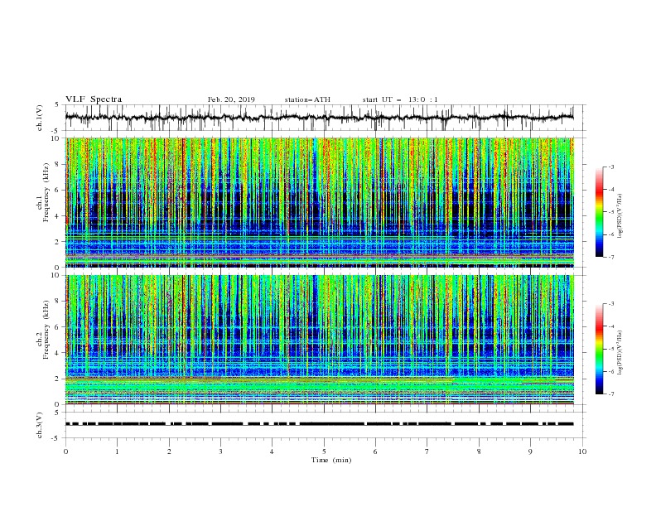
Task: Click the ch.3 black signal bar
Action: (x=319, y=424)
